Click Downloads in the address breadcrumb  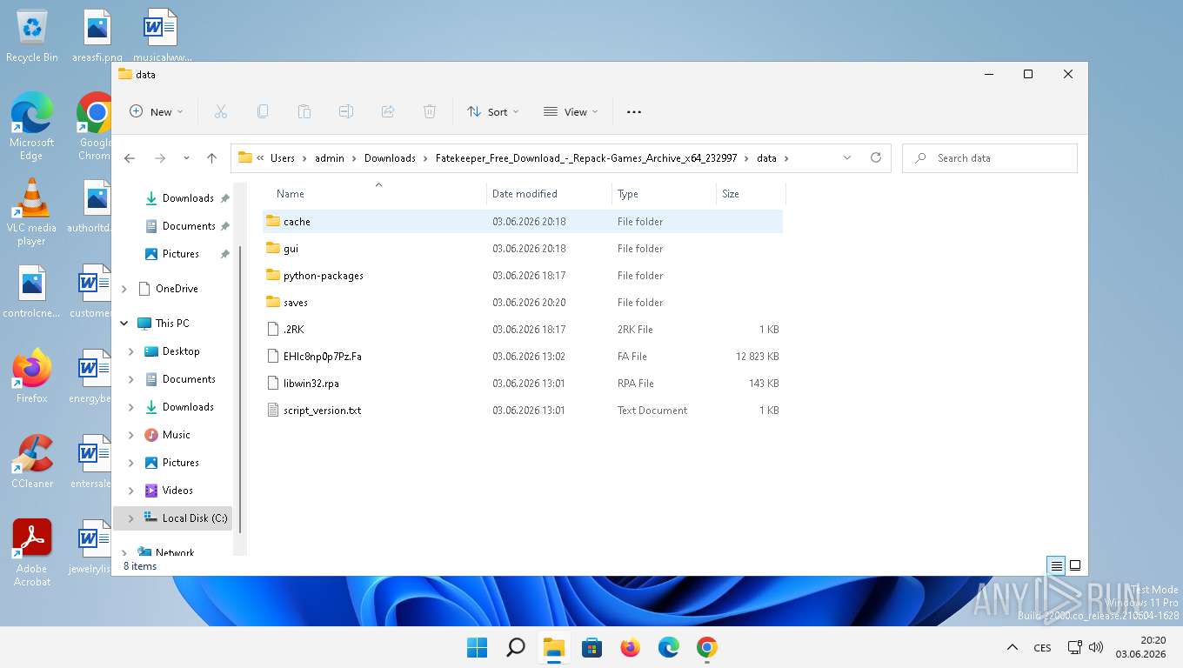(390, 158)
